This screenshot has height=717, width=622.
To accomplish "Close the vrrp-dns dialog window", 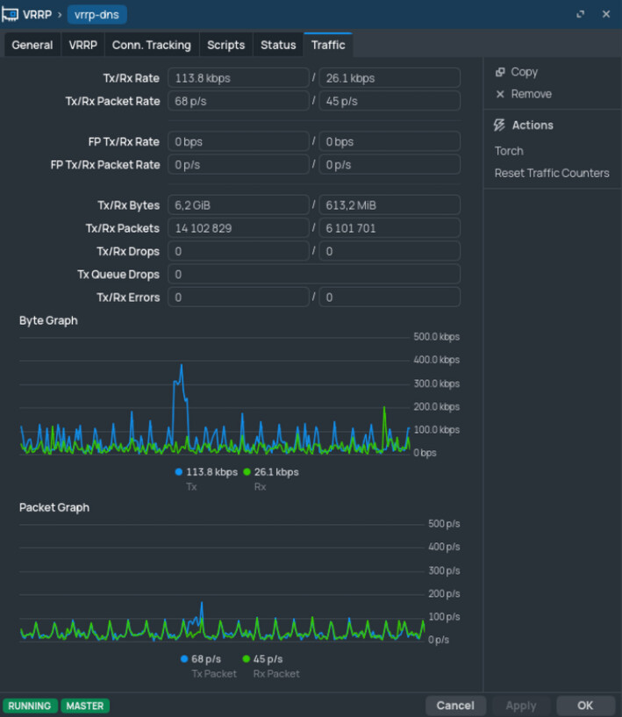I will (x=606, y=14).
